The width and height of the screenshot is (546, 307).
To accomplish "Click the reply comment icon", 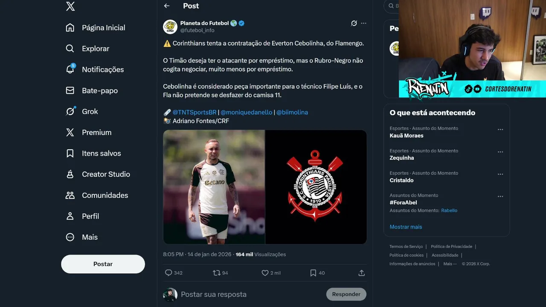I will tap(168, 273).
